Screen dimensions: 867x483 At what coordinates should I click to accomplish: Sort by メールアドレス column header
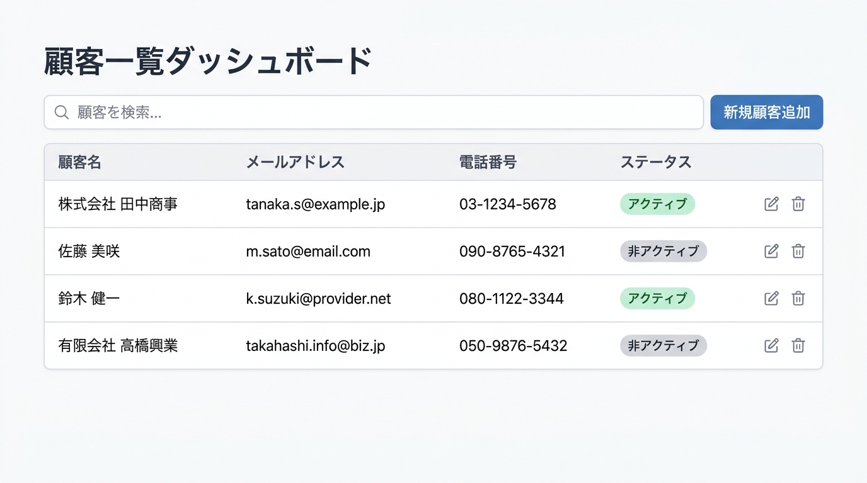click(295, 162)
